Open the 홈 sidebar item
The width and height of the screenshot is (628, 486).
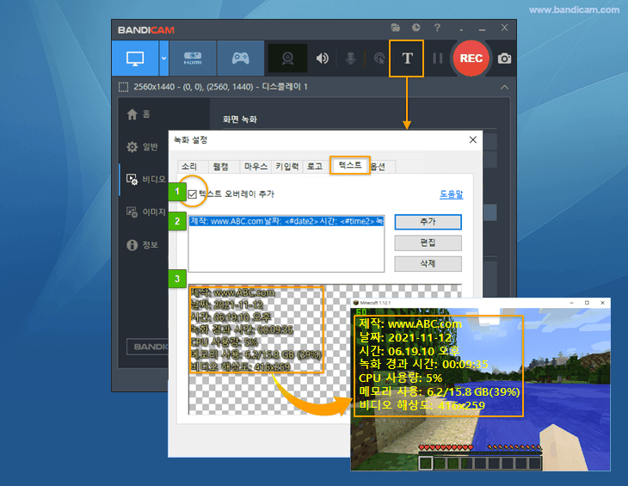[139, 114]
